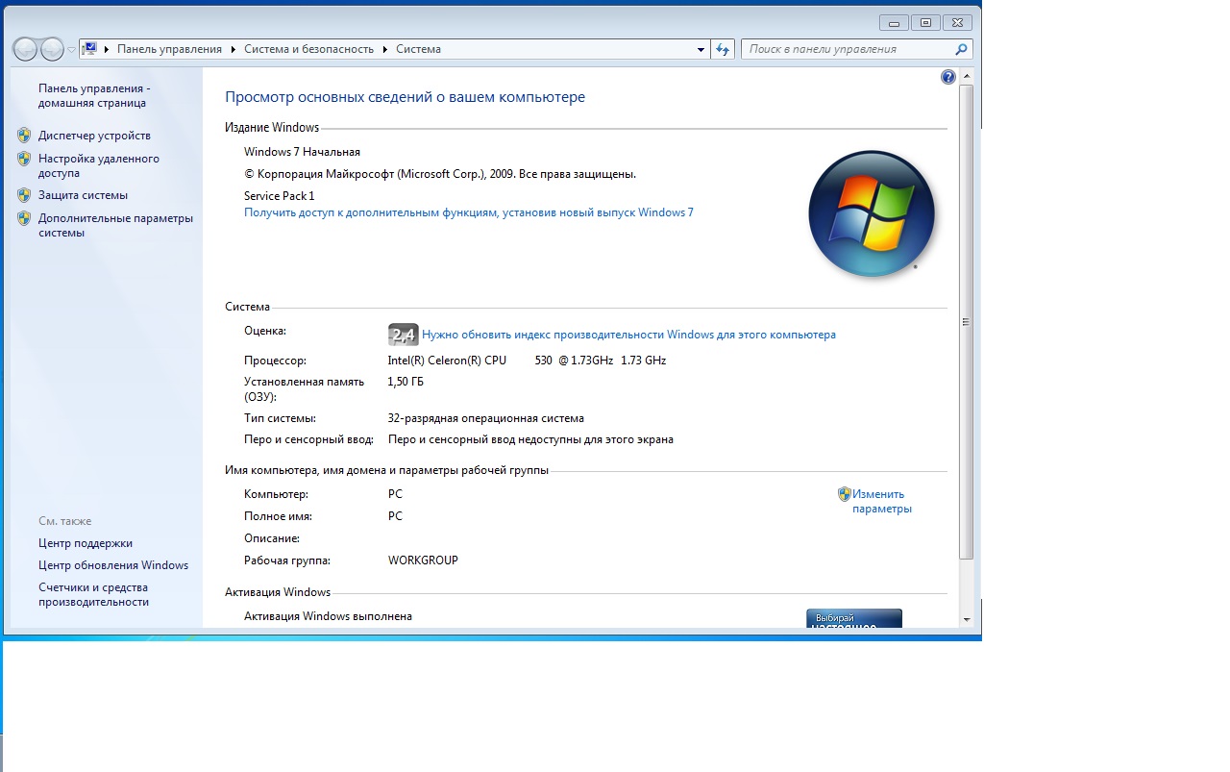This screenshot has width=1230, height=772.
Task: Expand arrow after 'Система и безопасность' breadcrumb
Action: (x=384, y=49)
